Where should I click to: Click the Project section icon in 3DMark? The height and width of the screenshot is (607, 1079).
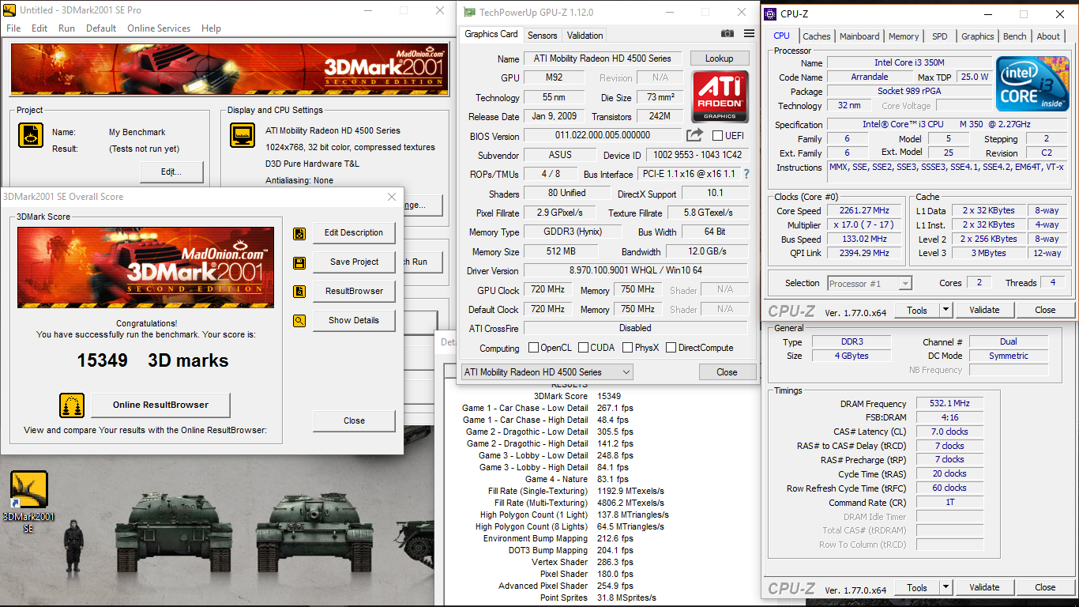click(x=31, y=135)
